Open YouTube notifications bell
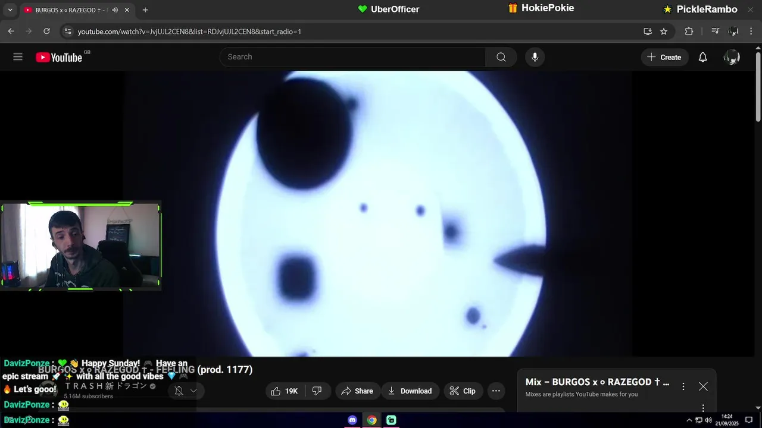The image size is (762, 428). click(x=702, y=57)
